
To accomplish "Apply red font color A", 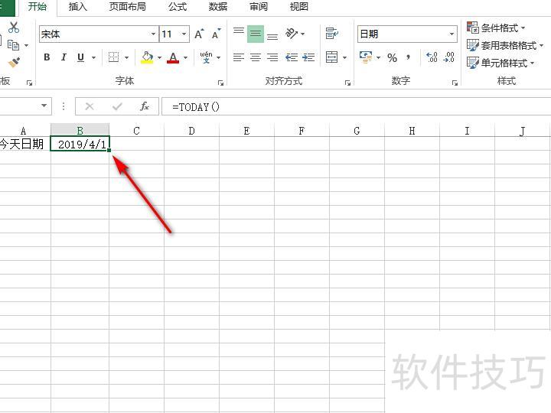I will tap(173, 57).
